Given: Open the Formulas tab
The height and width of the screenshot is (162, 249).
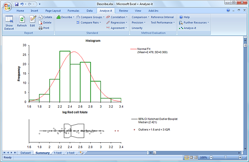Looking at the screenshot, I should [73, 11].
